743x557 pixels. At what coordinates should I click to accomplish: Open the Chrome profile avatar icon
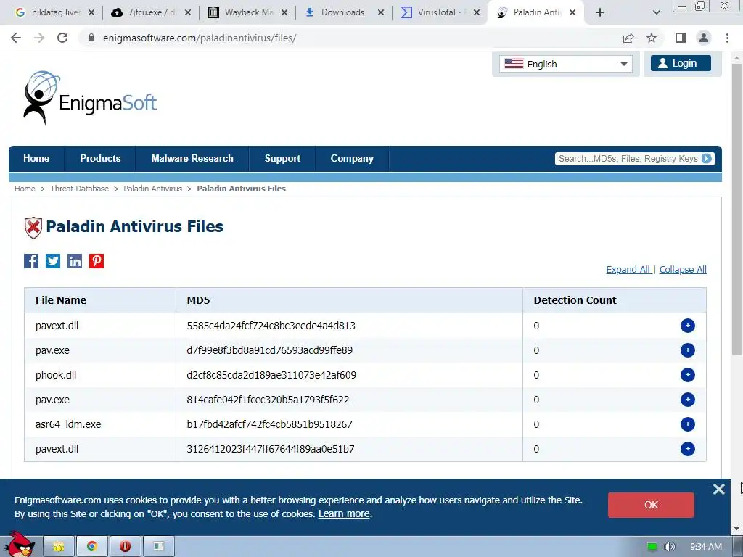(704, 38)
